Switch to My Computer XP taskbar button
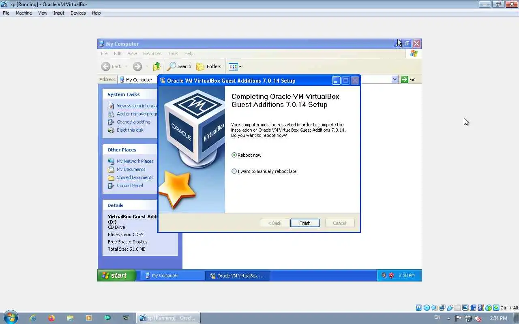519x324 pixels. point(172,275)
